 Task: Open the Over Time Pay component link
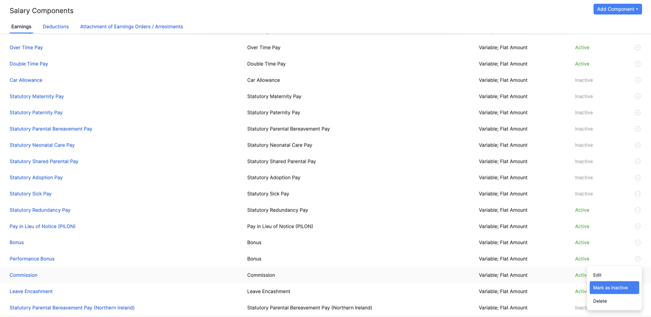pos(26,48)
